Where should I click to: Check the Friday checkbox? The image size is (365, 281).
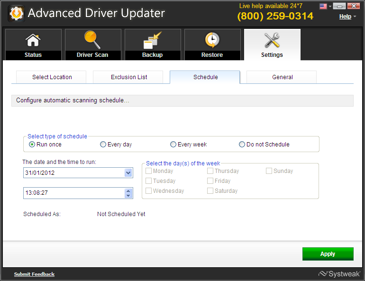210,181
